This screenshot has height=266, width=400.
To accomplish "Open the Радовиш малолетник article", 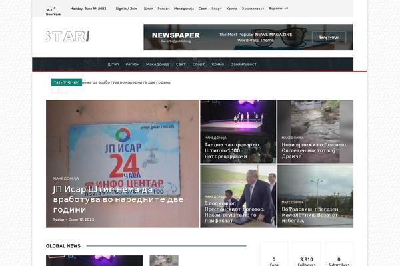I will pos(314,214).
